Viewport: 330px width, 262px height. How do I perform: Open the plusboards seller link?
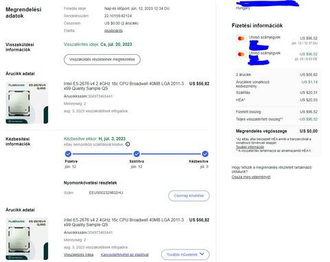point(113,30)
